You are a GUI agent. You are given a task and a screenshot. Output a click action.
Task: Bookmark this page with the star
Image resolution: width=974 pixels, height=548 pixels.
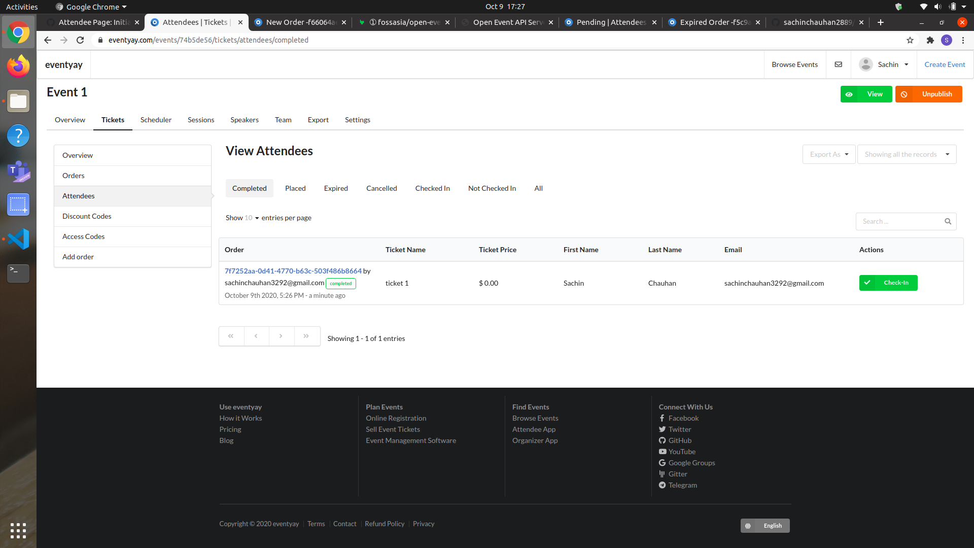click(x=910, y=40)
